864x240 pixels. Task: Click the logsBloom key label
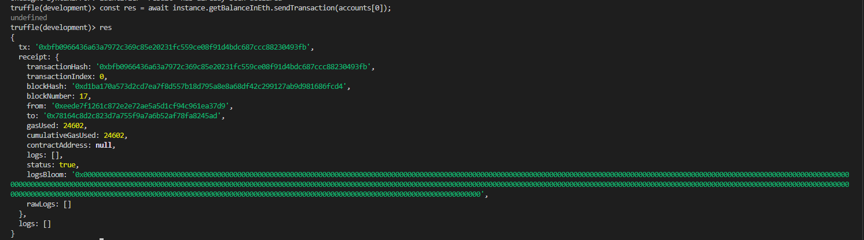tap(47, 175)
